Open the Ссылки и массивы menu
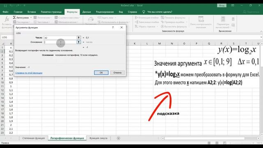The height and width of the screenshot is (148, 263). pyautogui.click(x=67, y=18)
